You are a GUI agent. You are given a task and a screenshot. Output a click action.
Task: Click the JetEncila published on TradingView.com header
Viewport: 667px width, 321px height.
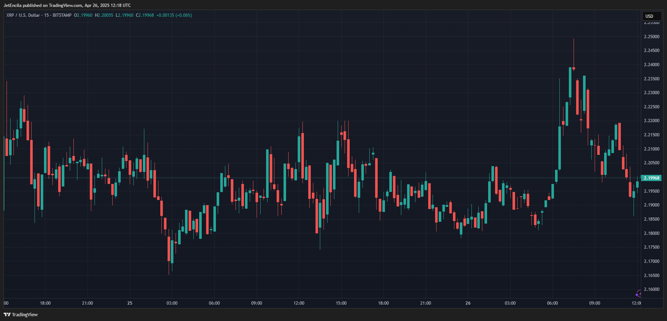[x=67, y=5]
